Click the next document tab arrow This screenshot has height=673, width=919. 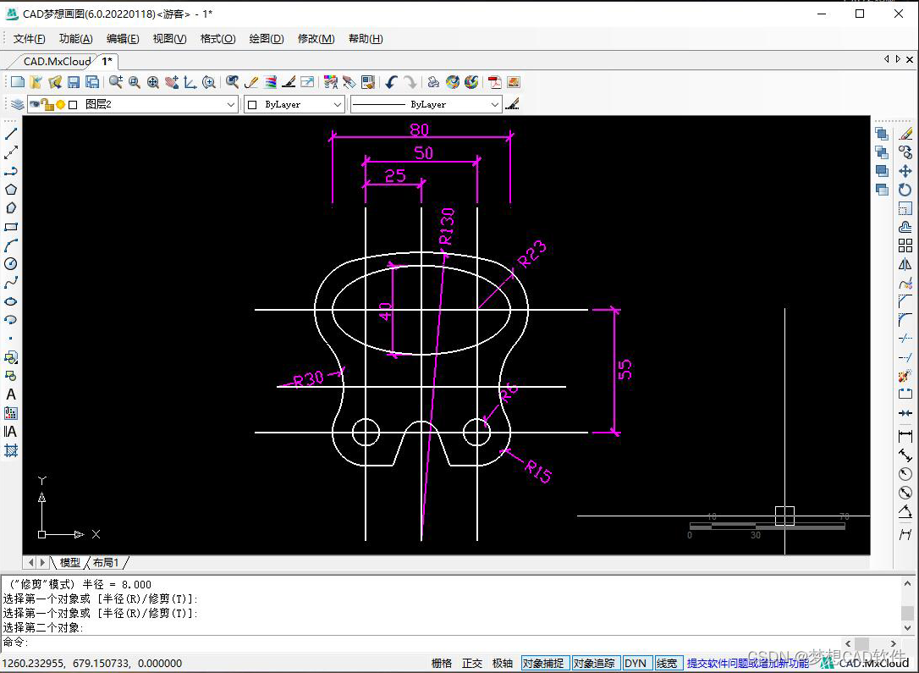tap(898, 58)
